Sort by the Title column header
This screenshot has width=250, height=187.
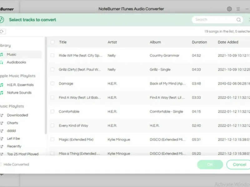point(63,42)
